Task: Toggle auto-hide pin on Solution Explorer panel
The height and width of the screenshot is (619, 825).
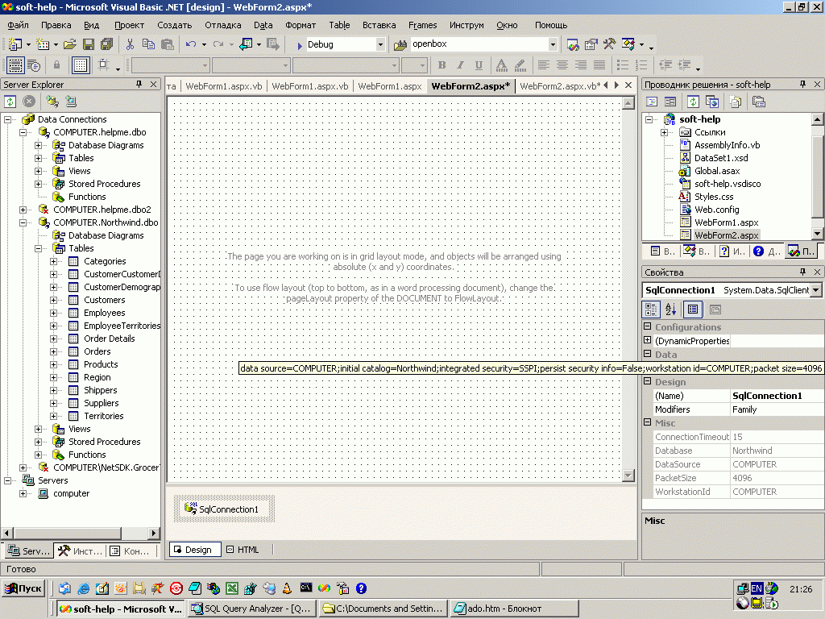Action: [x=803, y=84]
